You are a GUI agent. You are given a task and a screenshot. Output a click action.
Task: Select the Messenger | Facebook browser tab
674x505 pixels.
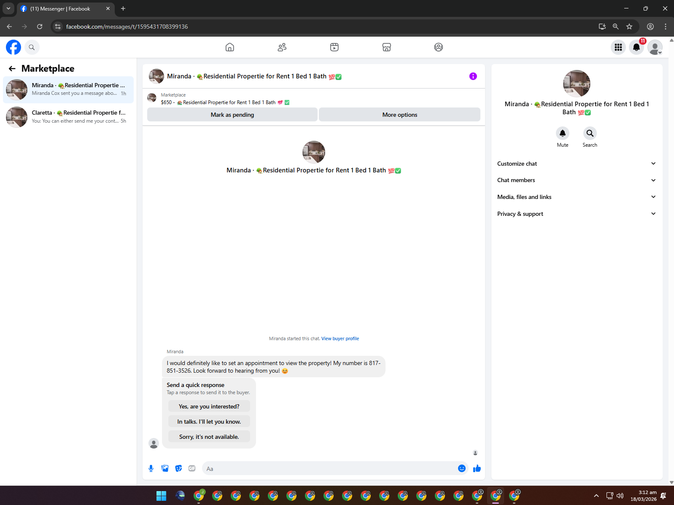click(65, 8)
